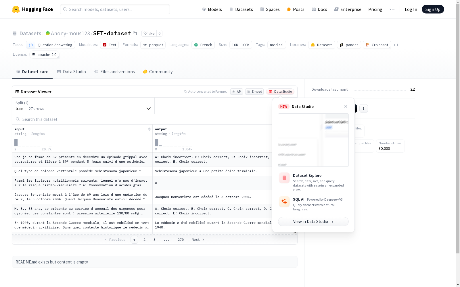This screenshot has width=460, height=287.
Task: Click the Croissant library tag
Action: point(377,45)
